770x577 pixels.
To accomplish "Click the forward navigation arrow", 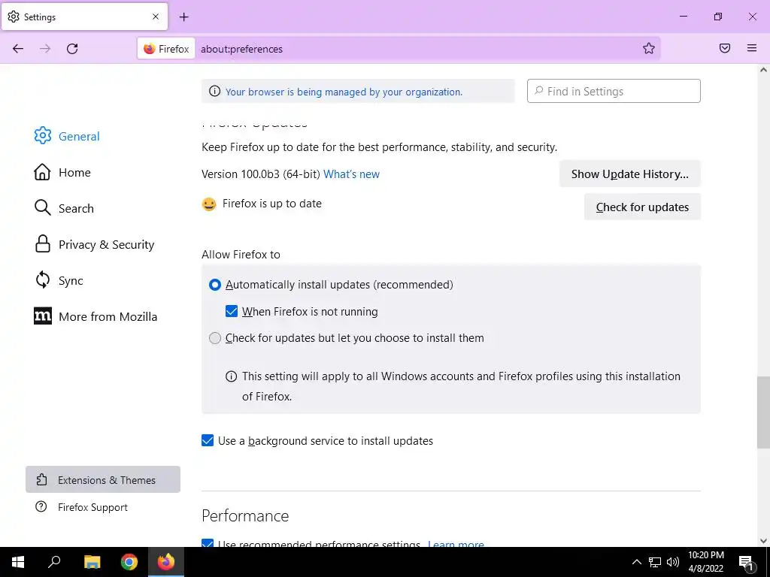I will pyautogui.click(x=45, y=49).
